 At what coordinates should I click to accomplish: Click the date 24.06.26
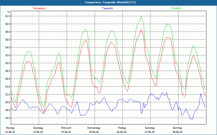[66, 132]
